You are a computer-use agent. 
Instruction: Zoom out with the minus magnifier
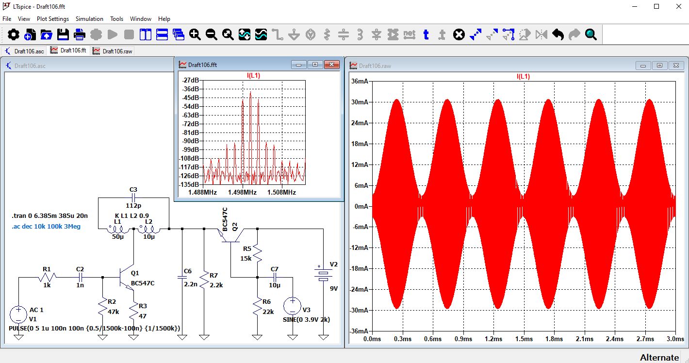pyautogui.click(x=212, y=34)
